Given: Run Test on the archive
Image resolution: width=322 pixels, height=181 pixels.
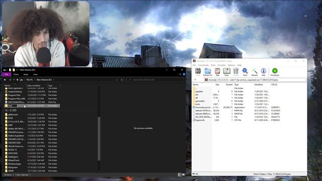Looking at the screenshot, I should (x=217, y=72).
